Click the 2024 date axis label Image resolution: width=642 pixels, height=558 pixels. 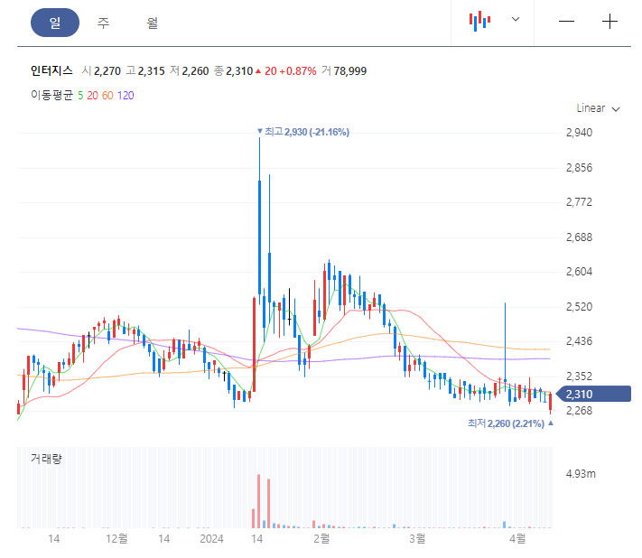211,539
